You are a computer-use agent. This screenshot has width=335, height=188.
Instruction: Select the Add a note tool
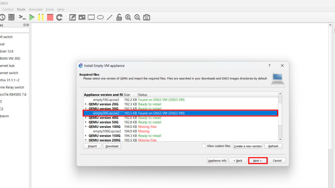(73, 17)
